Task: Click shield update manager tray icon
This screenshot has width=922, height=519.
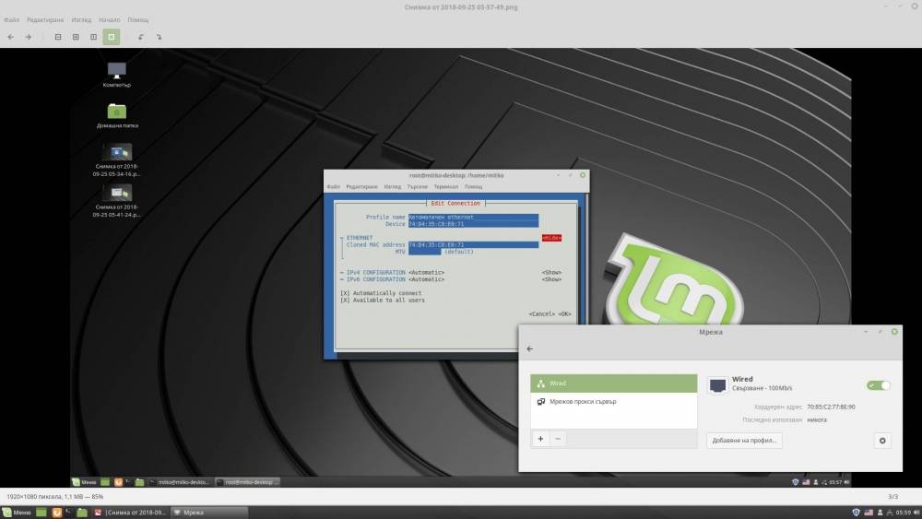Action: coord(856,513)
